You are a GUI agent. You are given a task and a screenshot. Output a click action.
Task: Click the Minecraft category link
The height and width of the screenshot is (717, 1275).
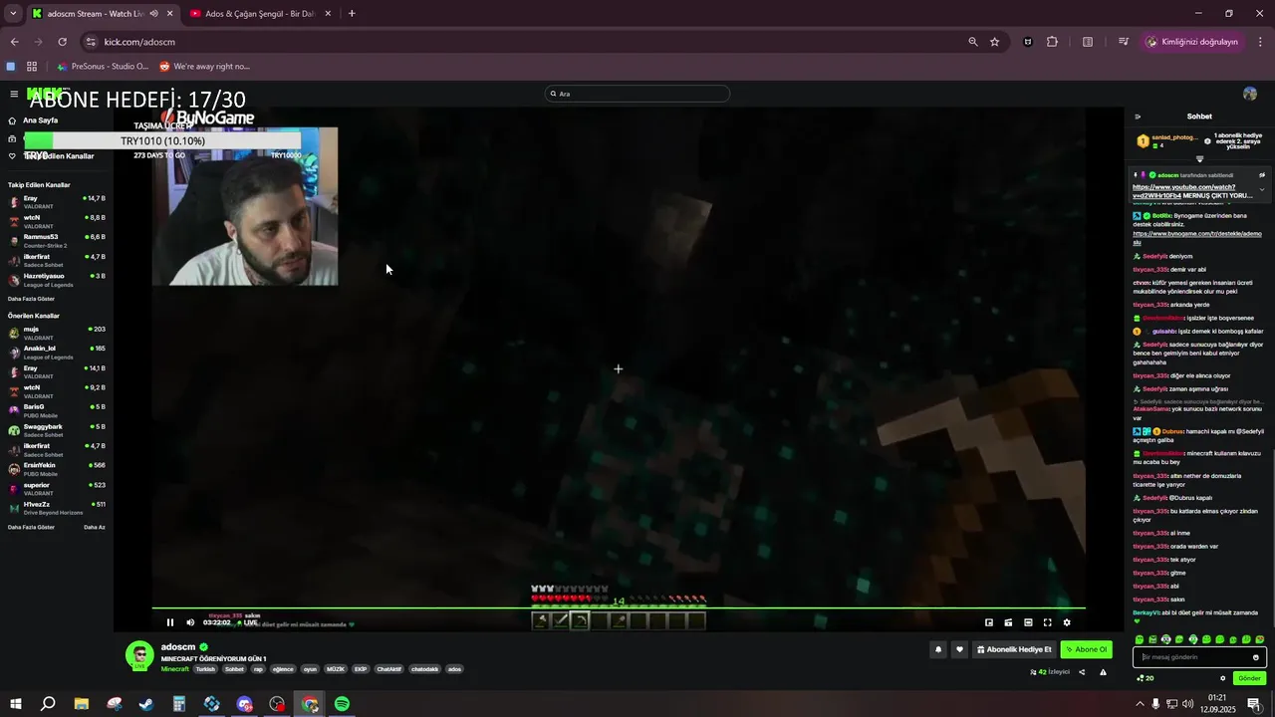click(x=174, y=669)
